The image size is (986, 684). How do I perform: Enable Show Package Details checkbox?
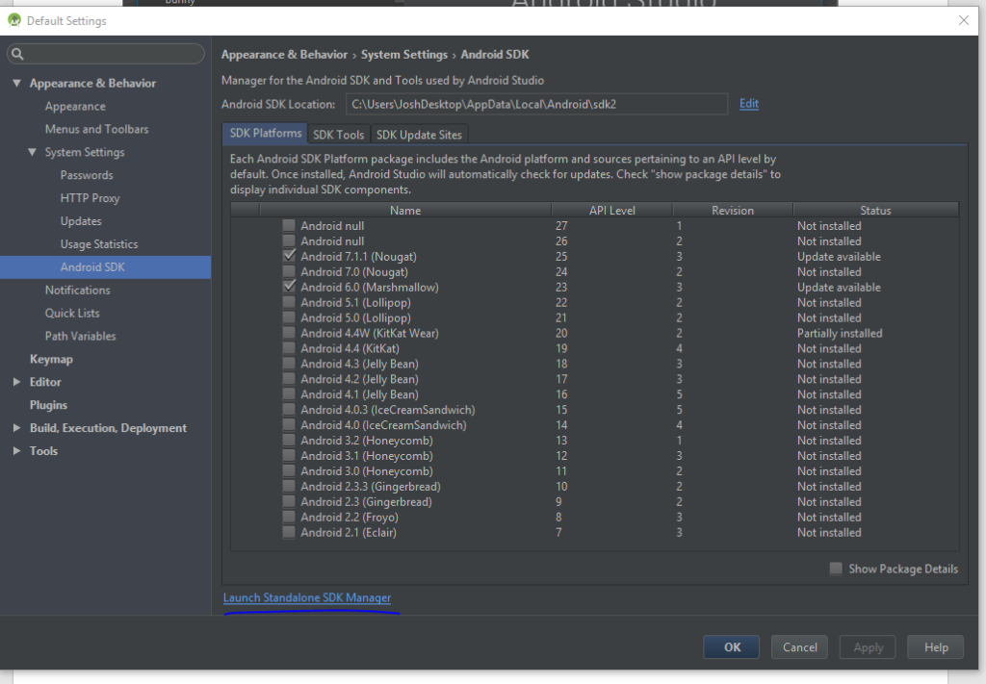coord(836,569)
